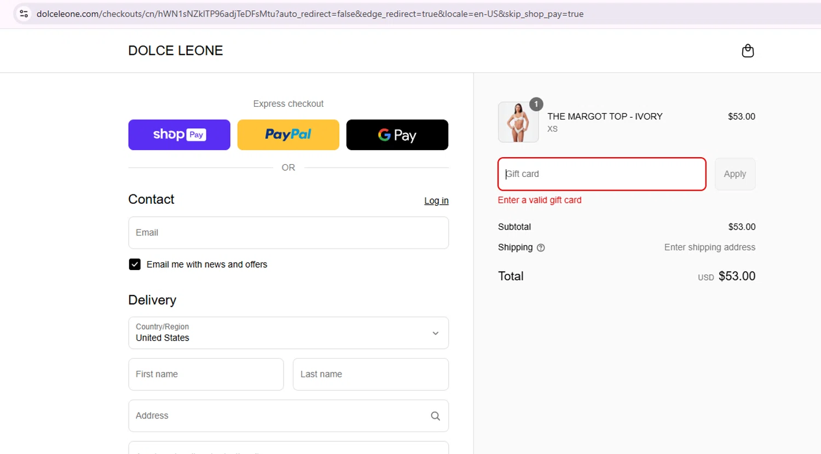Click the Enter a valid gift card error
The height and width of the screenshot is (454, 821).
540,200
